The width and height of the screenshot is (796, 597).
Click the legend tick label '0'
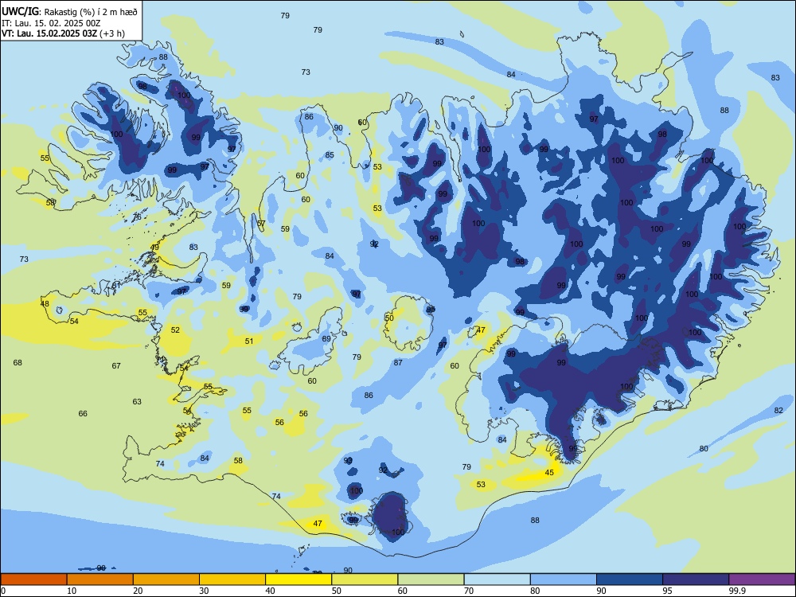pos(3,591)
